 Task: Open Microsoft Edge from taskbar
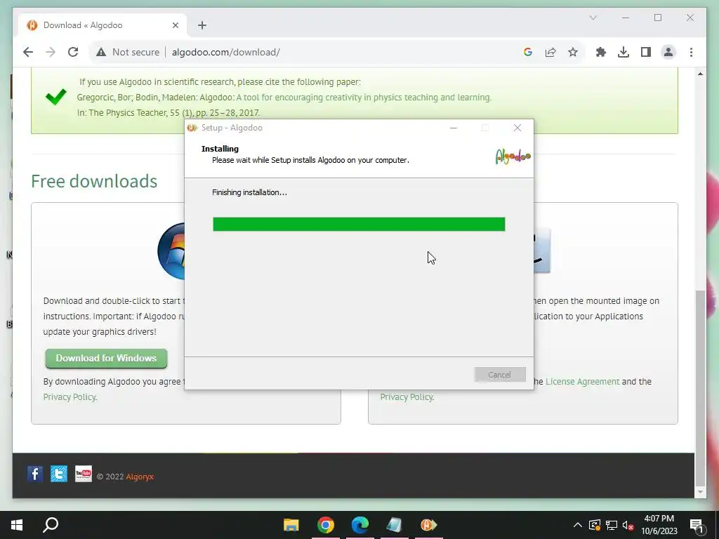click(360, 525)
